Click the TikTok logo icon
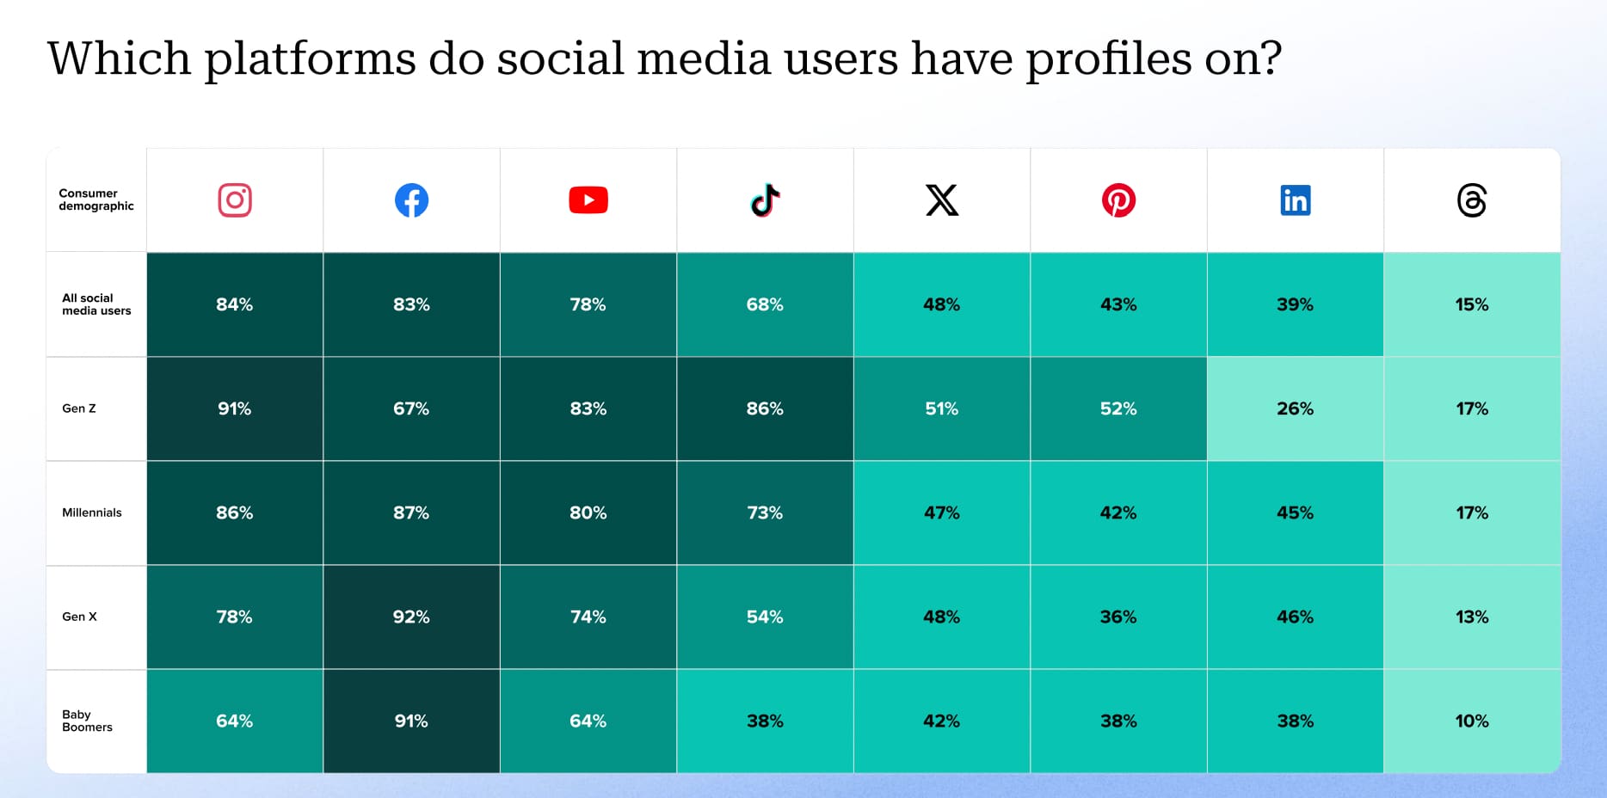 765,200
